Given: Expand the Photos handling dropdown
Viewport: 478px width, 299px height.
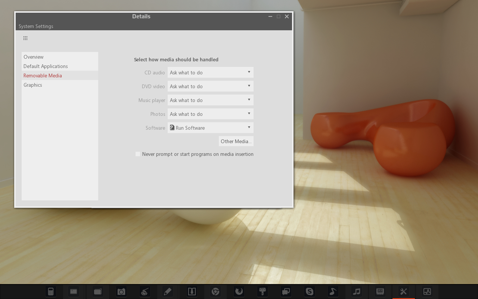Looking at the screenshot, I should pyautogui.click(x=211, y=114).
